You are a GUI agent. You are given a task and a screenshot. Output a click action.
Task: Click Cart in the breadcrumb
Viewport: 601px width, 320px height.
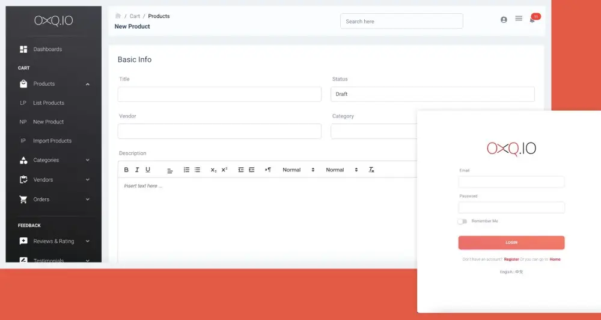pos(135,16)
